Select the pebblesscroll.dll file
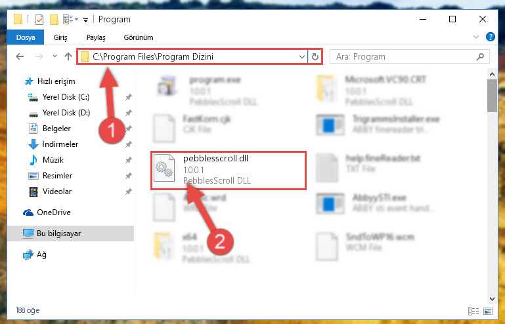 pos(228,170)
